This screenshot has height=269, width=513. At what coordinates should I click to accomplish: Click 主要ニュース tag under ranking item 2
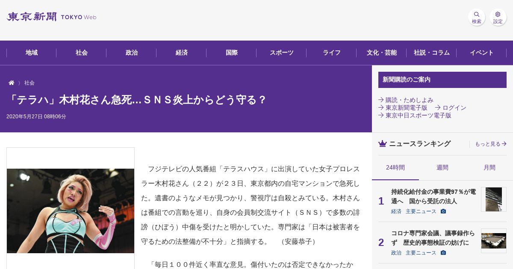pos(421,253)
